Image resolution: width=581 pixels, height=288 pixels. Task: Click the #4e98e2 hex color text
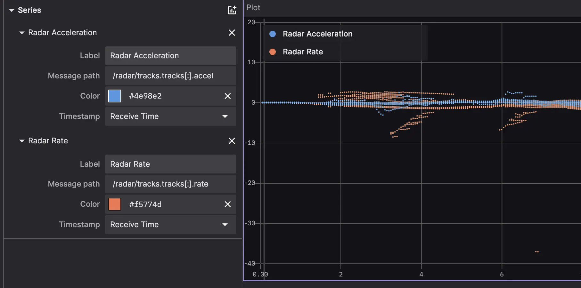click(x=145, y=96)
